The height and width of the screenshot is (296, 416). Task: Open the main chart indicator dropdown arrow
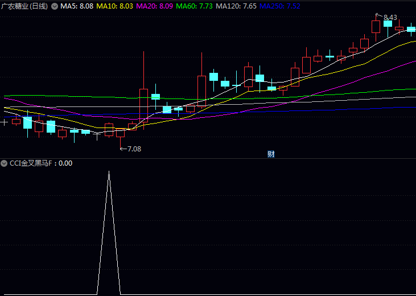click(55, 6)
